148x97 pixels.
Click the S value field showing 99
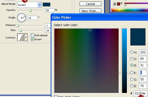tap(143, 59)
